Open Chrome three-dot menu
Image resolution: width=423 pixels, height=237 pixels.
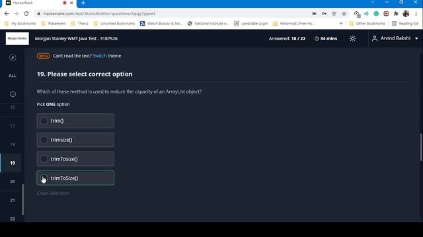pyautogui.click(x=416, y=13)
